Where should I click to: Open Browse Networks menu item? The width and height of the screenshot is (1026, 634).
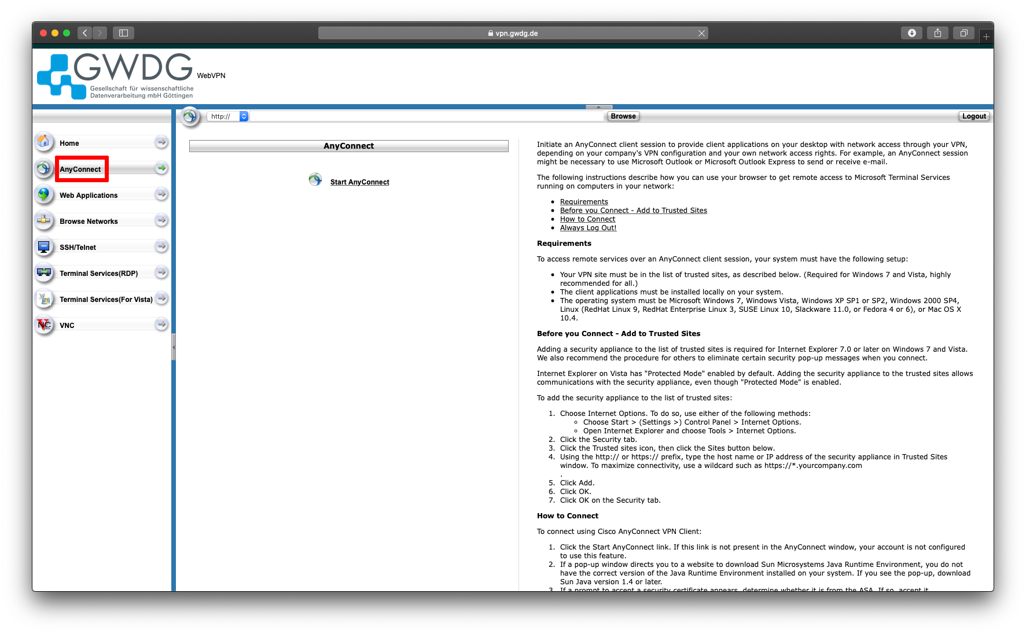pos(89,222)
